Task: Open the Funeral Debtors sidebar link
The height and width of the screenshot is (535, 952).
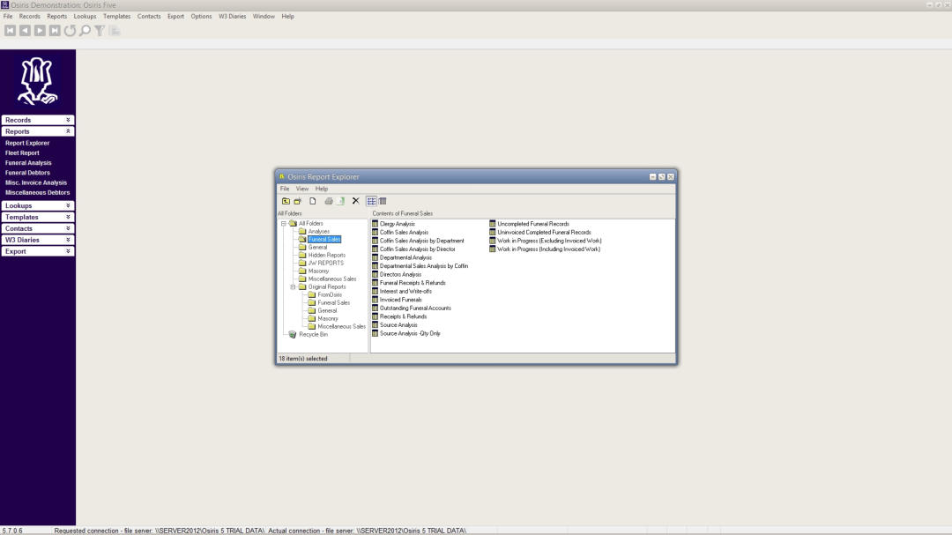Action: coord(28,173)
